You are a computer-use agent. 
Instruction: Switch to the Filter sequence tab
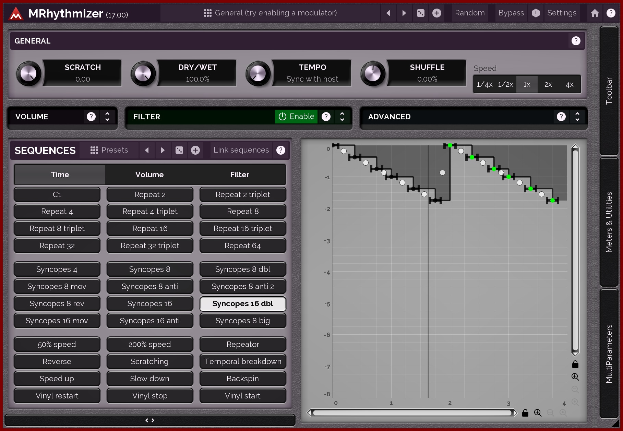pos(240,175)
